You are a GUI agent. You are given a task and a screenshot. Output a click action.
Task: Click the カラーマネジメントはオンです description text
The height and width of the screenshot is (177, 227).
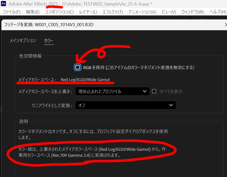click(x=93, y=134)
